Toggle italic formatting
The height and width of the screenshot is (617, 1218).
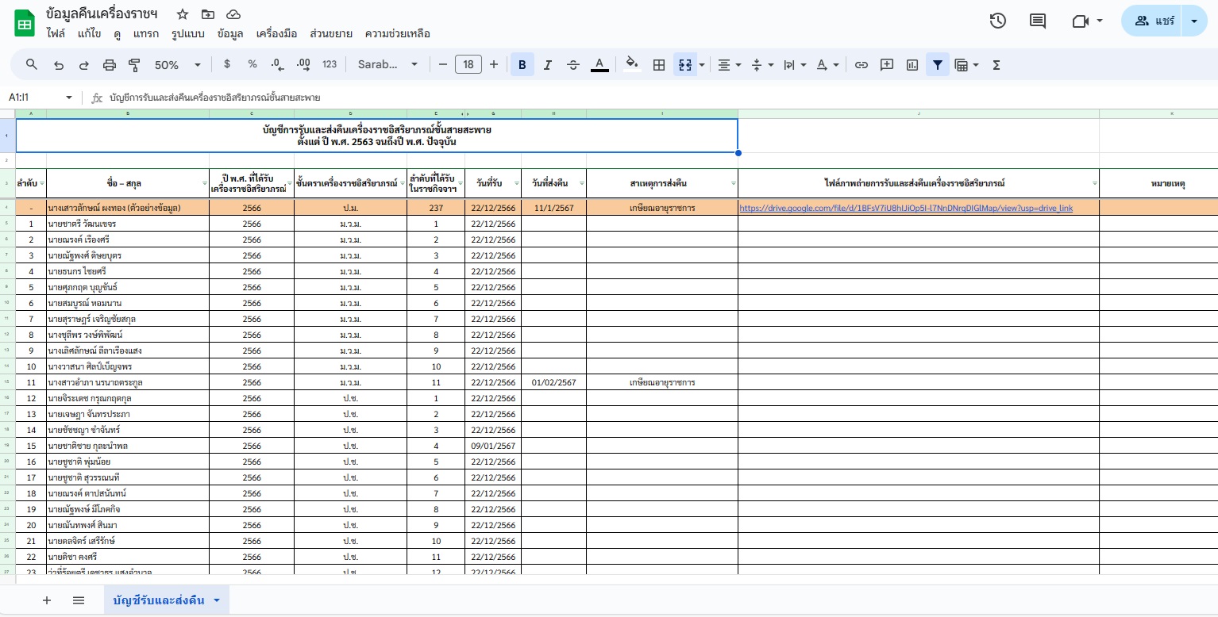547,65
